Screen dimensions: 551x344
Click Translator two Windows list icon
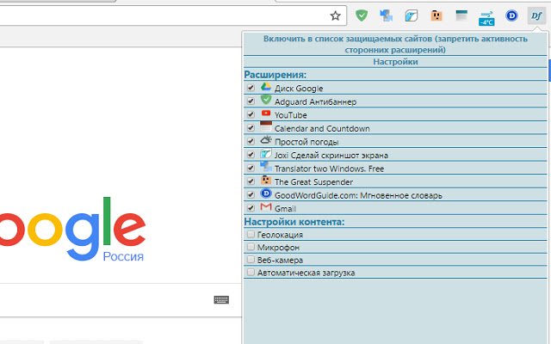(x=266, y=166)
